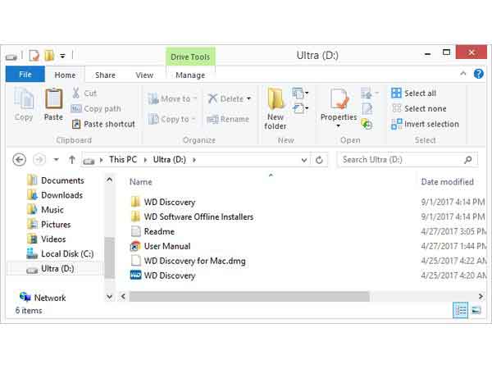Open the New item dropdown

point(300,93)
